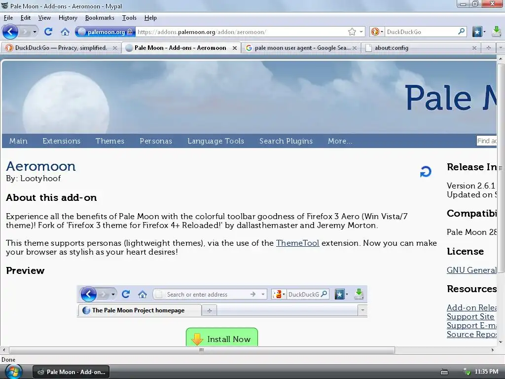Screen dimensions: 505x379
Task: Click the Aeromoon preview screenshot image
Action: (x=222, y=302)
